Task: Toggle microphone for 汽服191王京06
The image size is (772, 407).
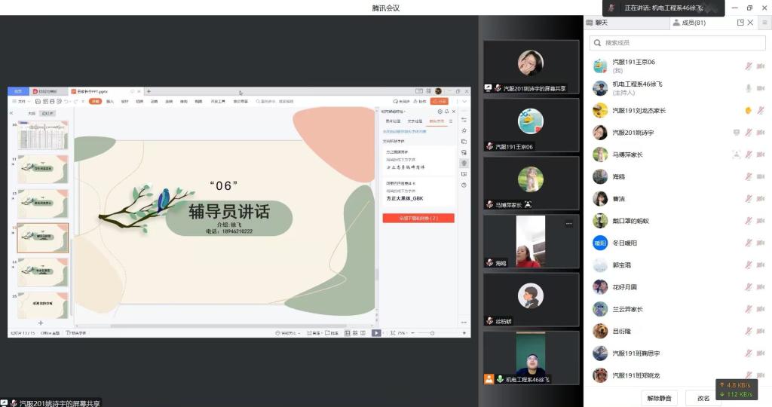Action: (x=749, y=66)
